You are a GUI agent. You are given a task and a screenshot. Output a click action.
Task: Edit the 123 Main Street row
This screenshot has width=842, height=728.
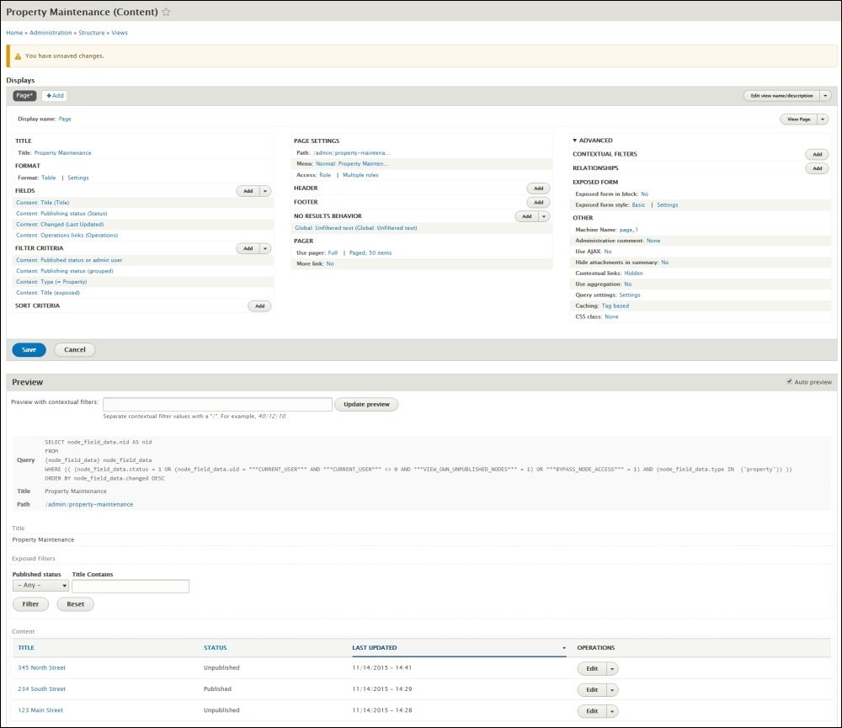click(x=592, y=711)
